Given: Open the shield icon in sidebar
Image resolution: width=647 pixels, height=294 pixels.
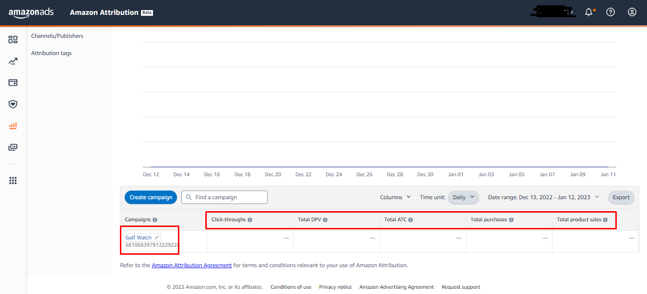Looking at the screenshot, I should coord(13,104).
